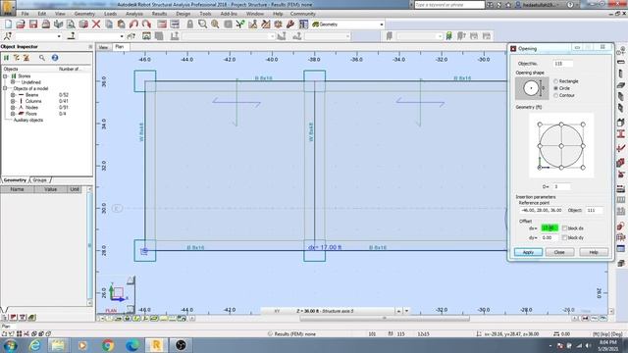Click the green branch icon in toolbar
The width and height of the screenshot is (628, 353).
[x=240, y=25]
